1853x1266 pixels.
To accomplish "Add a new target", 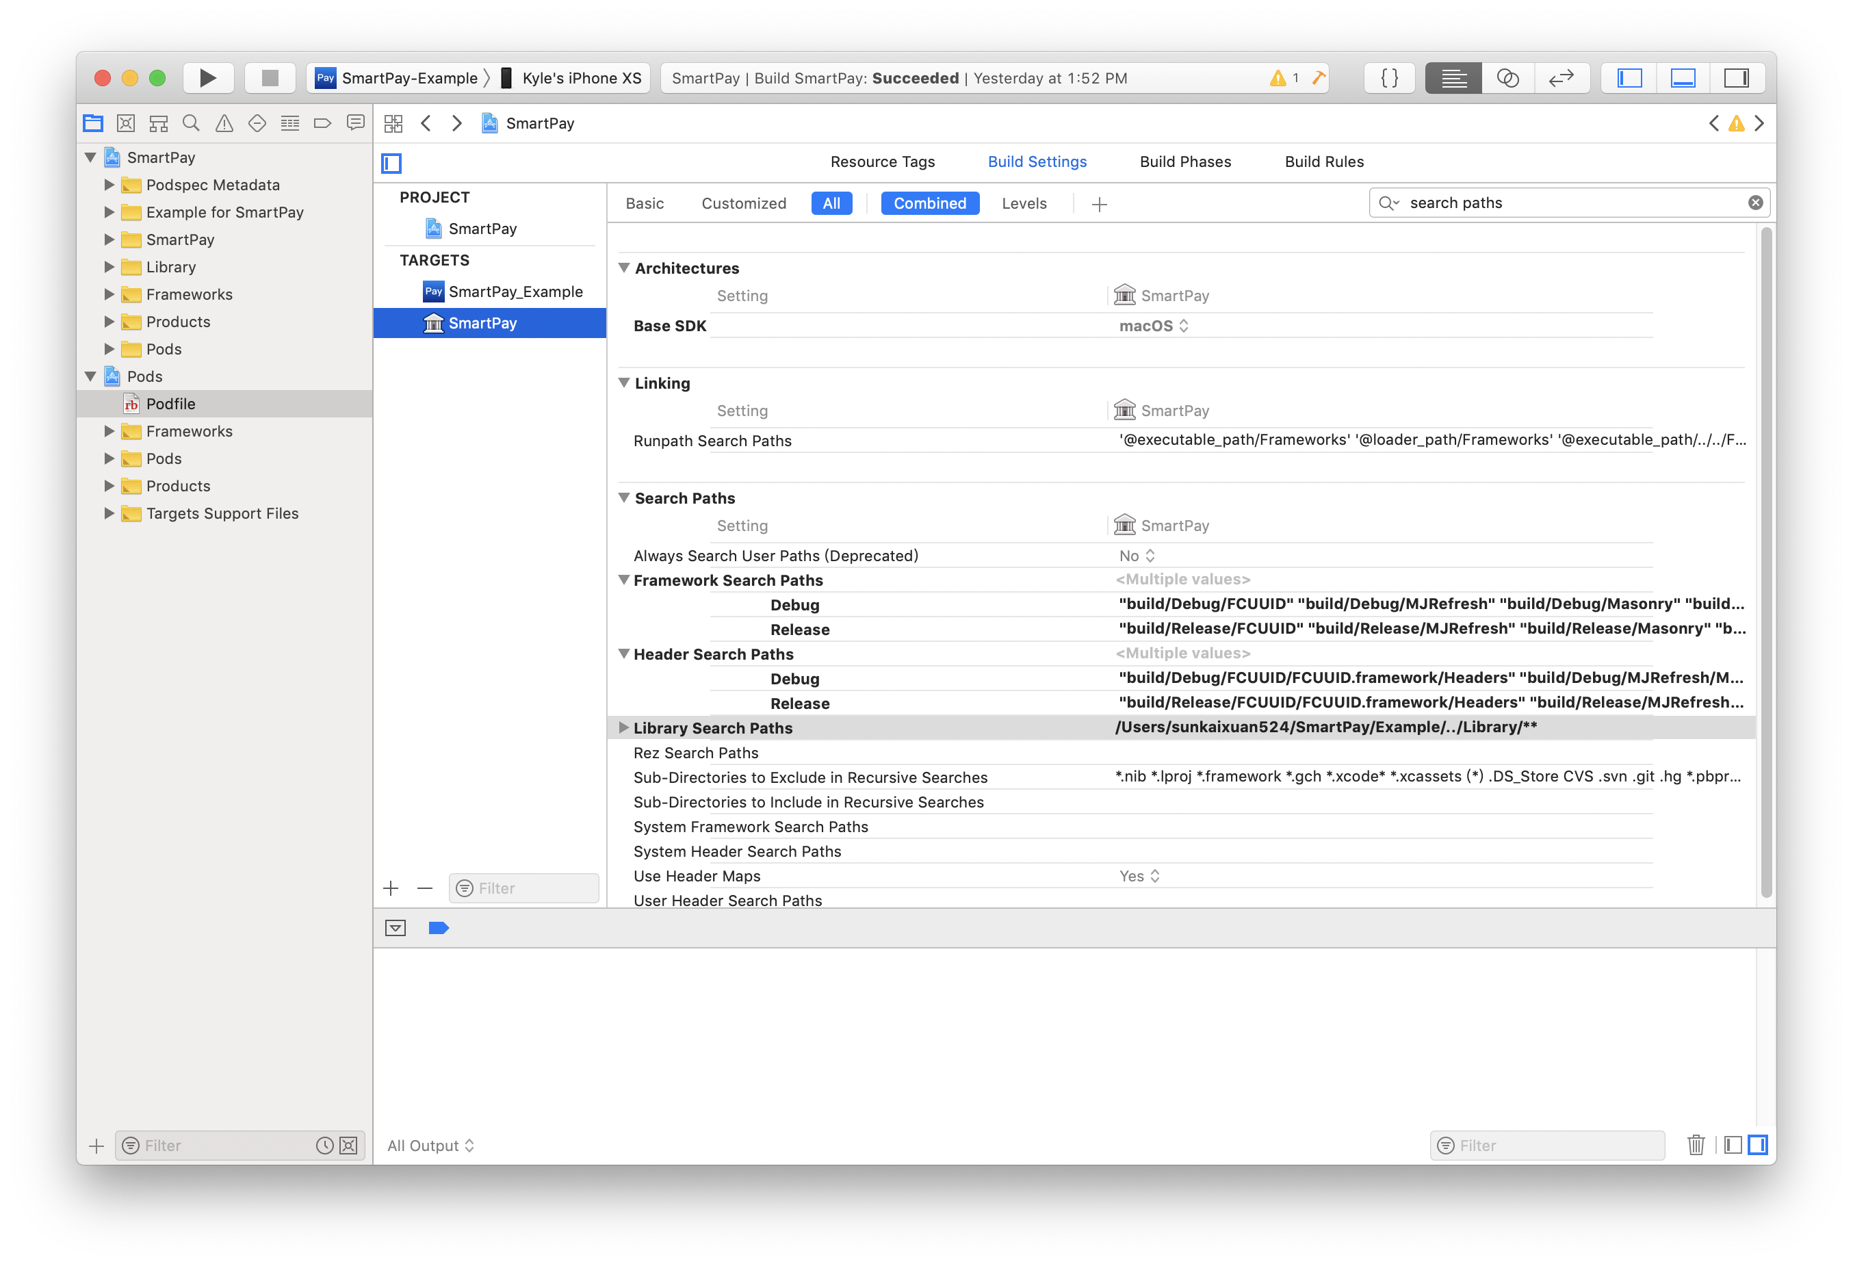I will point(391,888).
